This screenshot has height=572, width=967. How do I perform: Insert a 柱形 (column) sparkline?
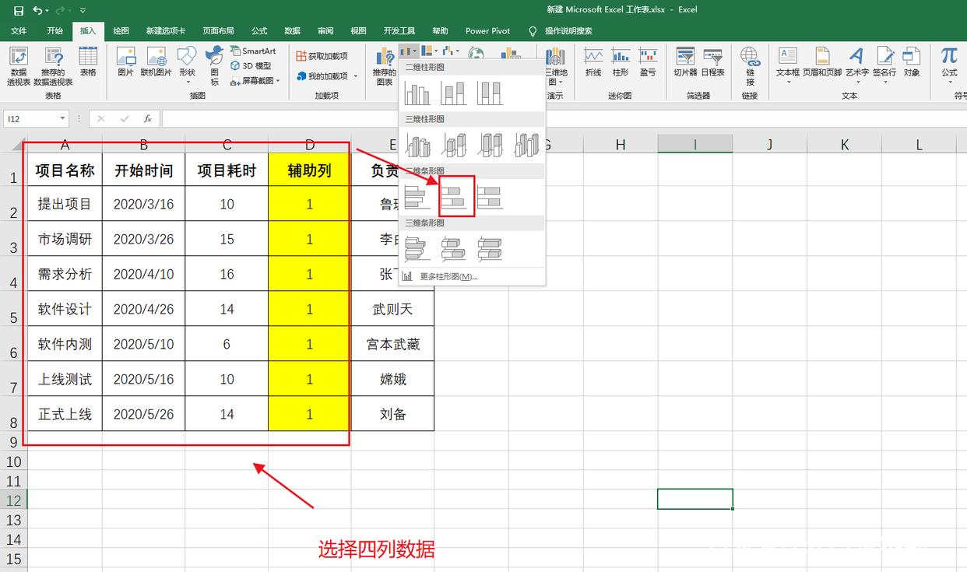pos(621,62)
